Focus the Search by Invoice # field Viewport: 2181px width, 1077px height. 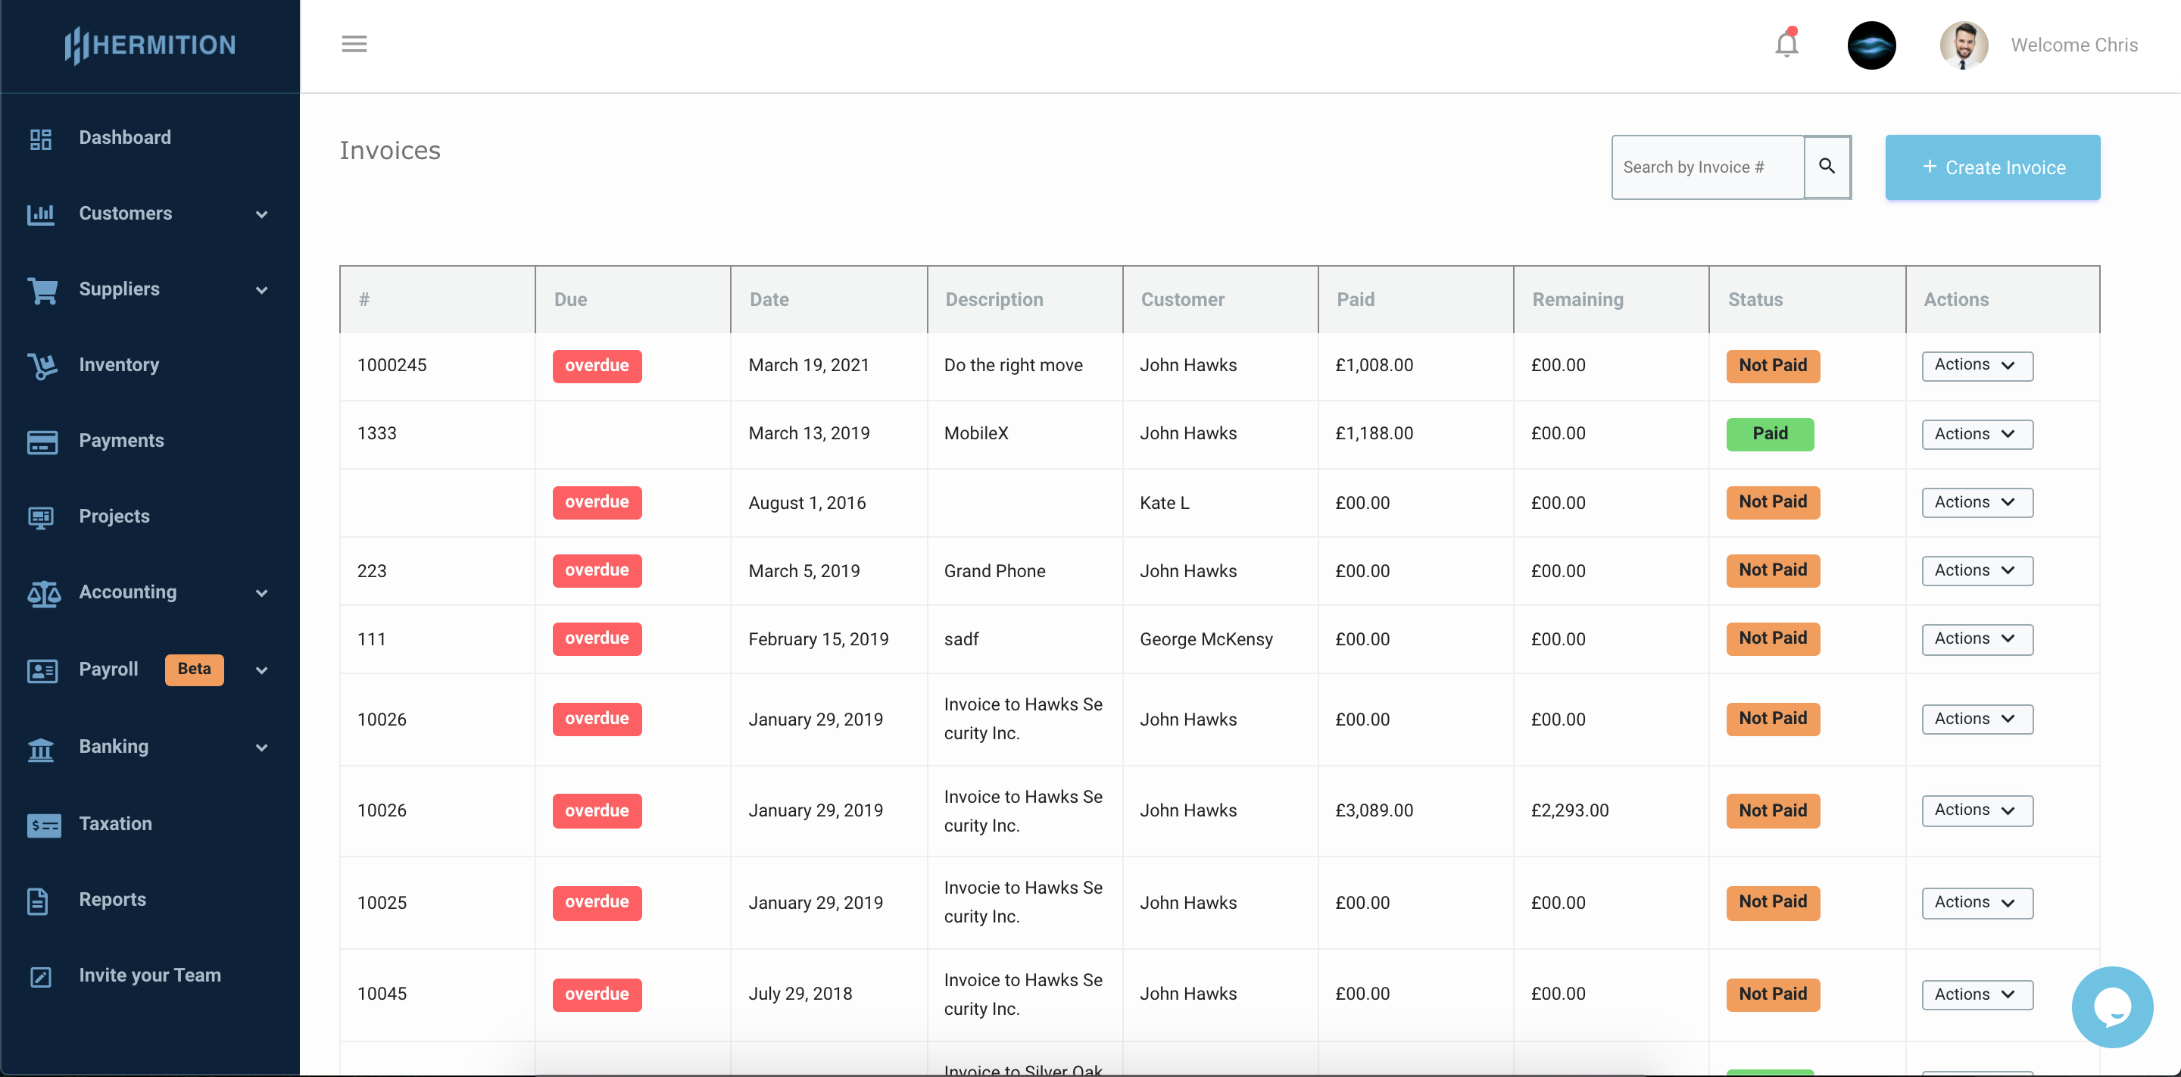(1706, 167)
